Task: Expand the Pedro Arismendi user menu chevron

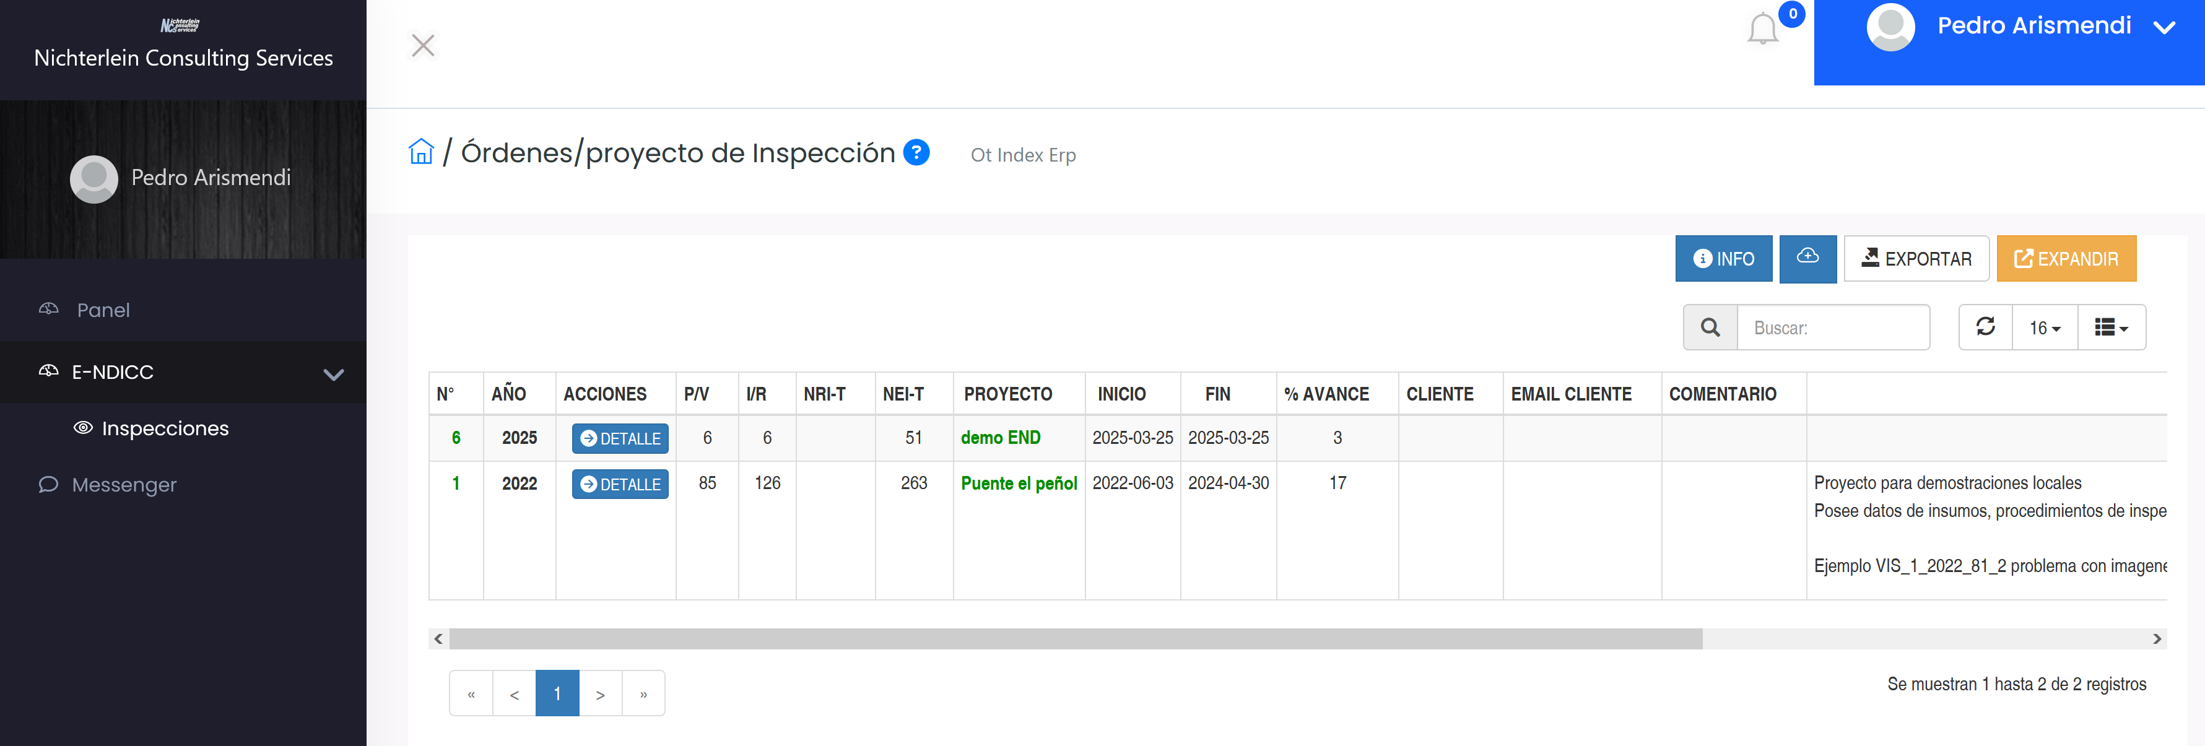Action: pos(2164,27)
